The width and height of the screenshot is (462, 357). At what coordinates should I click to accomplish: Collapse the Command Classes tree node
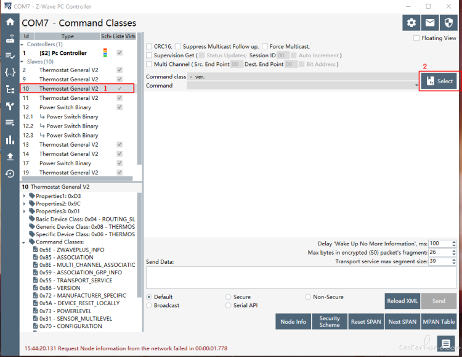pos(24,242)
